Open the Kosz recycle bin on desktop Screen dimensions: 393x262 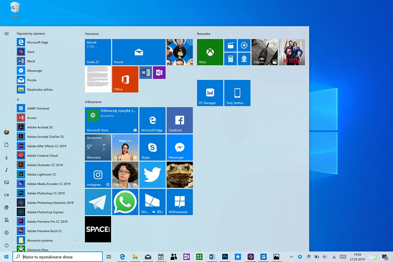[15, 9]
